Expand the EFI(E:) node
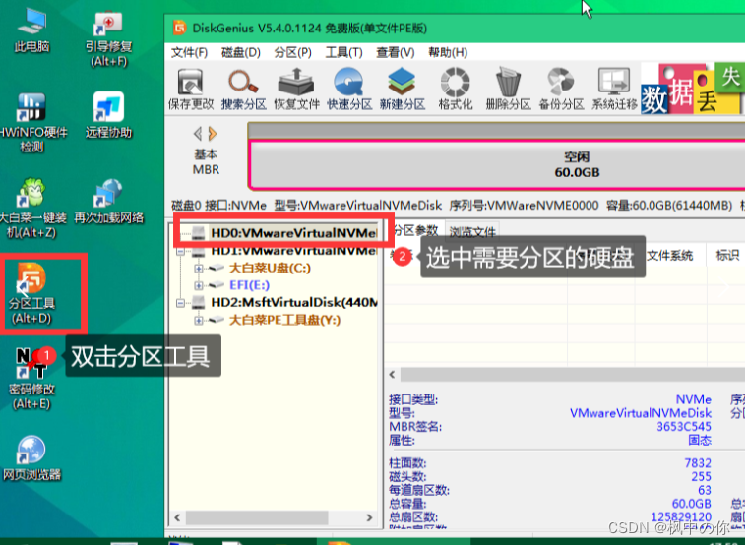The height and width of the screenshot is (545, 745). click(x=198, y=285)
